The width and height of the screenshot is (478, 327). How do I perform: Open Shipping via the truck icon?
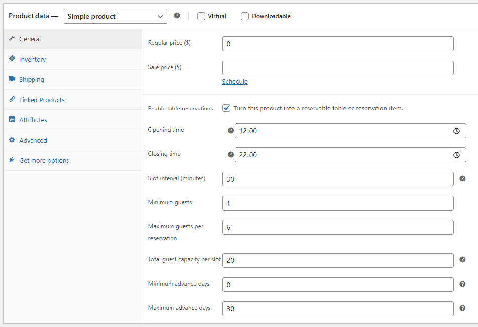point(12,79)
